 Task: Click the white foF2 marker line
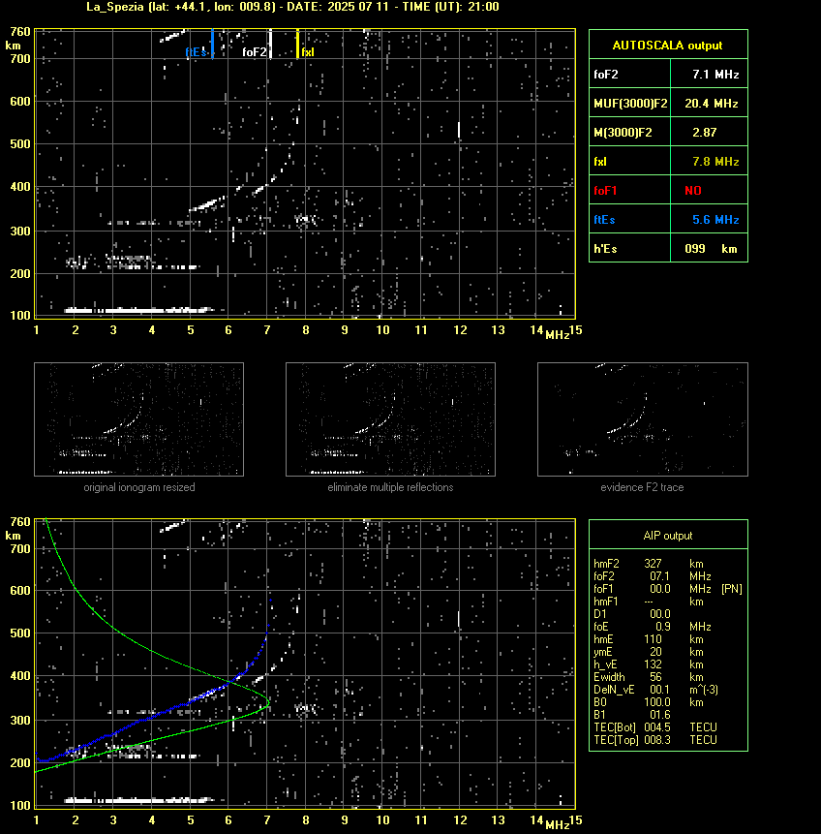click(270, 44)
